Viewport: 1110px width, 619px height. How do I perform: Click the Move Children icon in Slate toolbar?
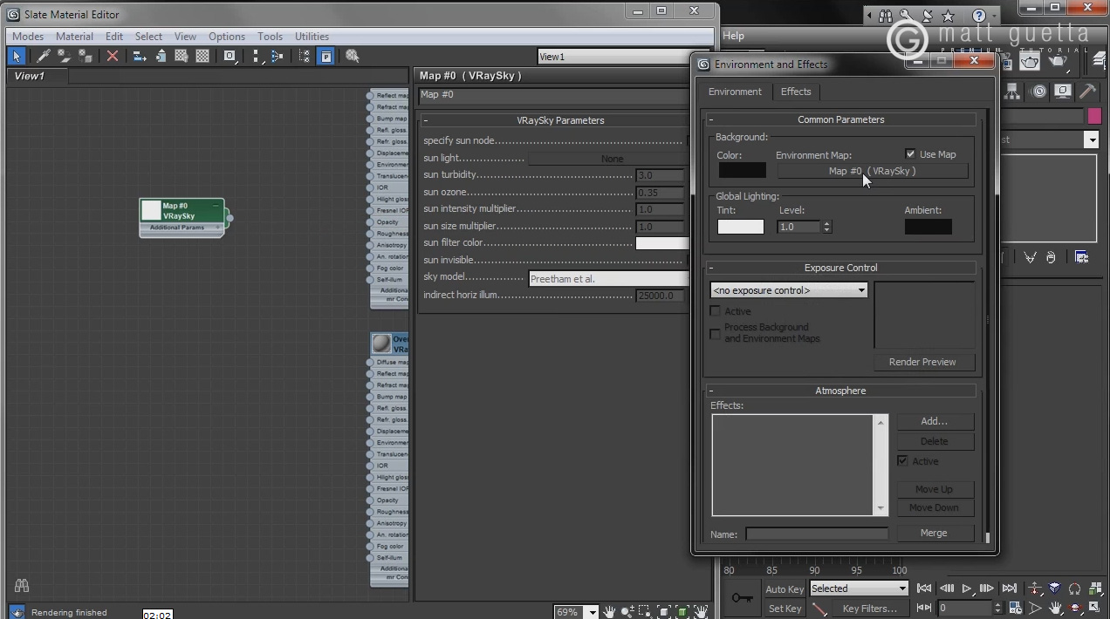140,56
